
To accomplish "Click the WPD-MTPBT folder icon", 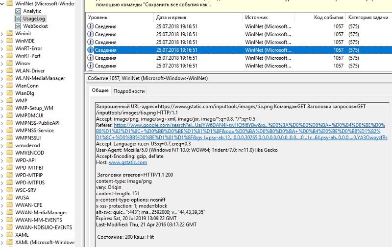I will point(9,167).
